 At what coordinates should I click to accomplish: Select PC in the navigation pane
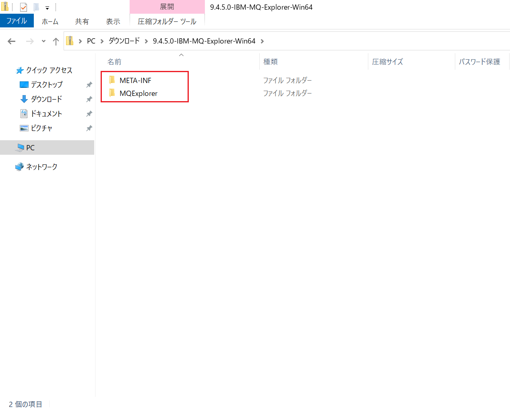(x=31, y=147)
